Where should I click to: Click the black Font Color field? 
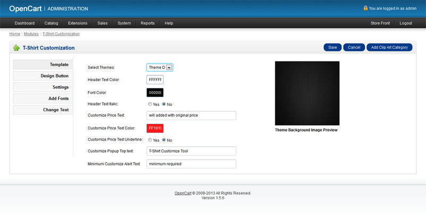pyautogui.click(x=155, y=92)
